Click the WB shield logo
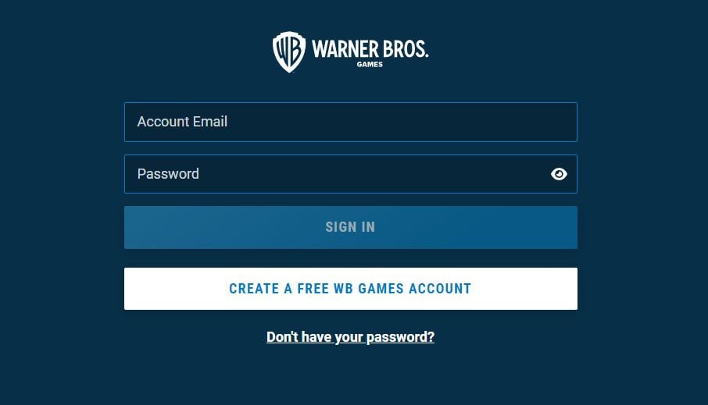Screen dimensions: 708x405 289,52
